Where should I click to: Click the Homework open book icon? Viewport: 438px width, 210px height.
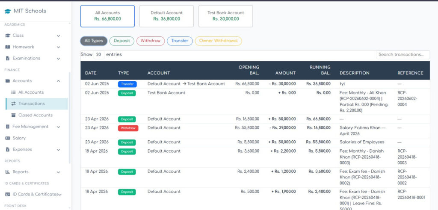(8, 47)
